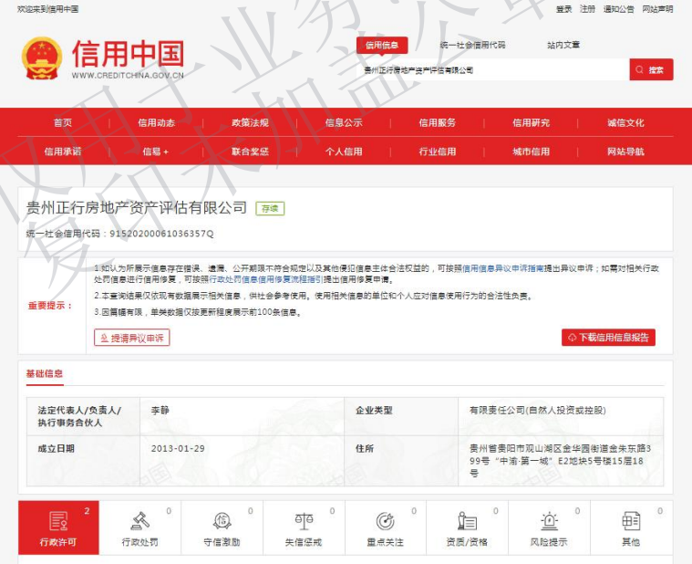Select the 其他 category icon
This screenshot has height=564, width=692.
point(631,520)
